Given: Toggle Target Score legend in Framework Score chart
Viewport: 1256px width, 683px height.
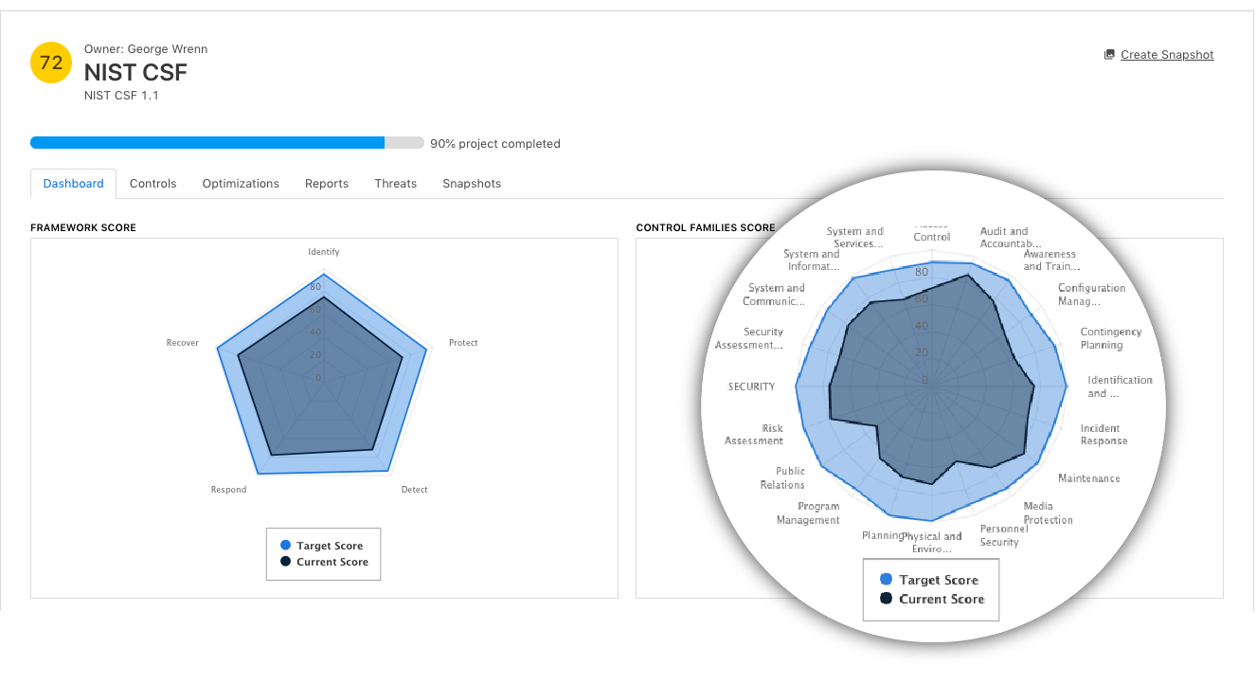Looking at the screenshot, I should coord(321,546).
